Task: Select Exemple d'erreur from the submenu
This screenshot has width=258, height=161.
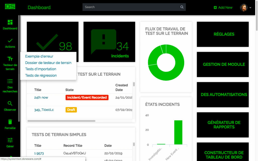Action: 39,56
